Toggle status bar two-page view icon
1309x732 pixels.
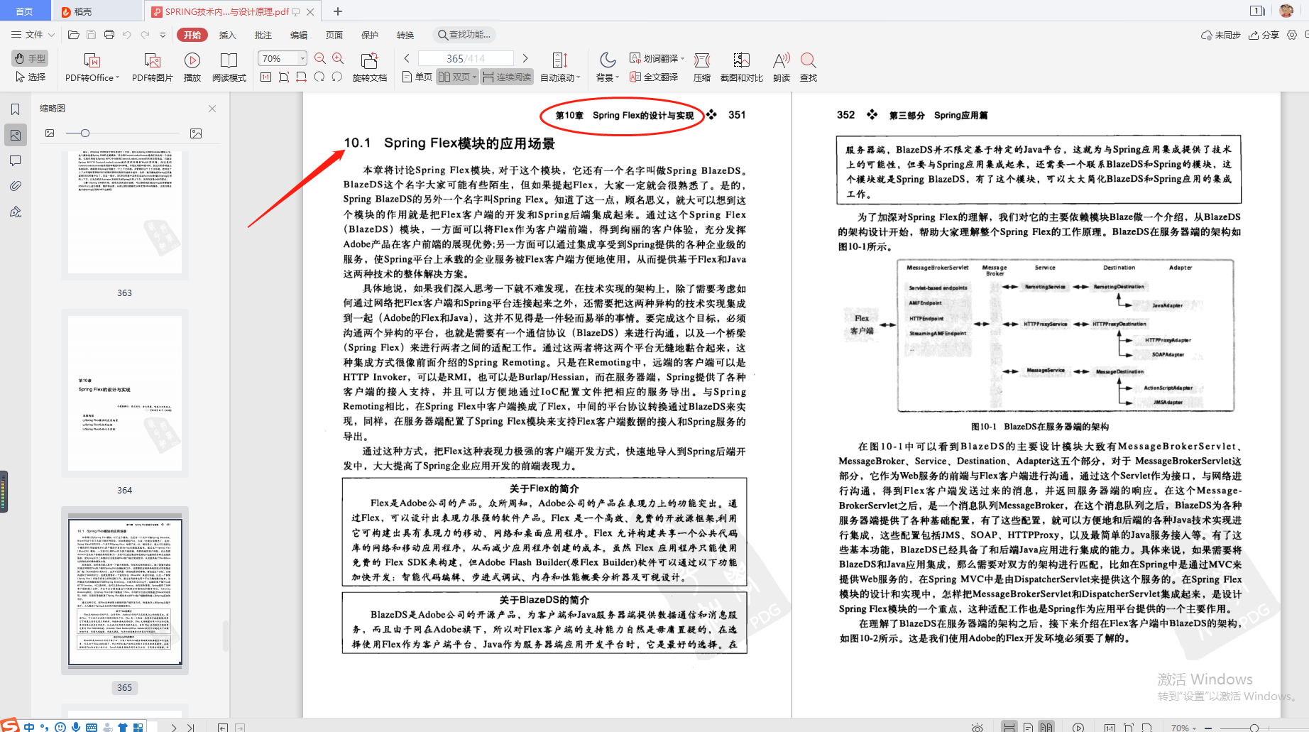(1046, 727)
